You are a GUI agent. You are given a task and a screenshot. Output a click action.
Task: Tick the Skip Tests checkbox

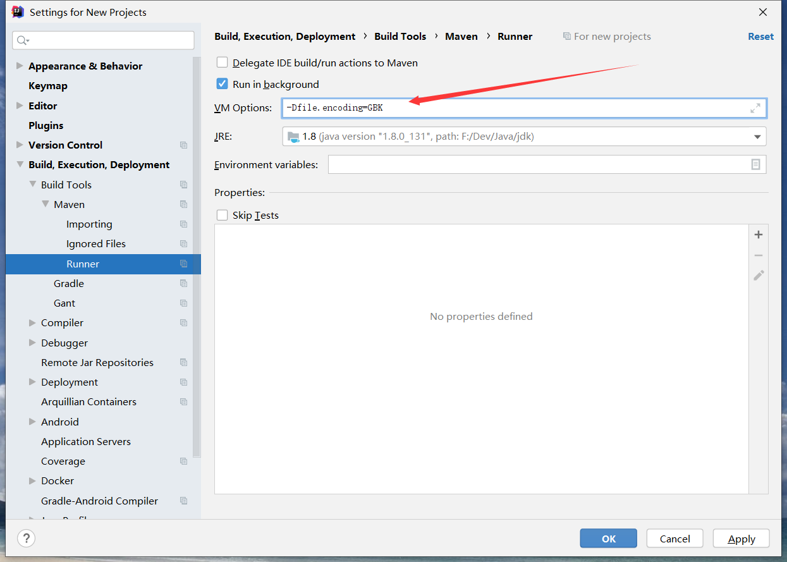(x=222, y=215)
